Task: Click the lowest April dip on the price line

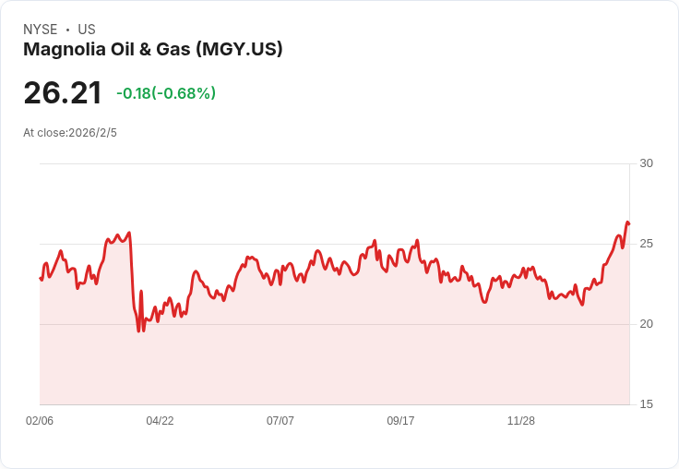Action: click(139, 331)
